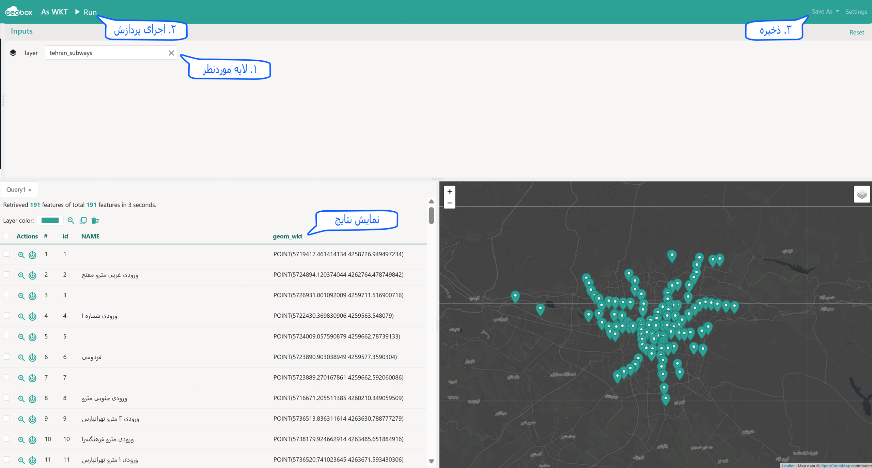This screenshot has width=872, height=468.
Task: Click the layer stack icon beside layer input
Action: [13, 53]
